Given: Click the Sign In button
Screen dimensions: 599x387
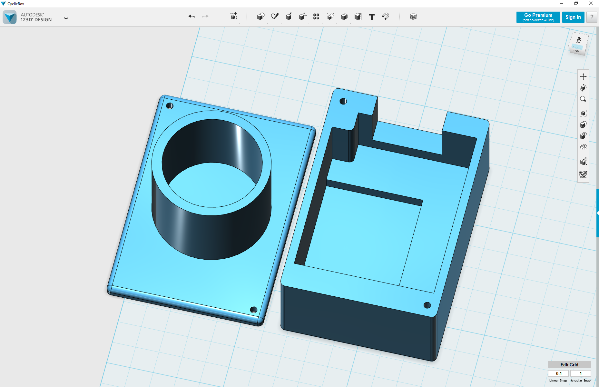Looking at the screenshot, I should (573, 17).
